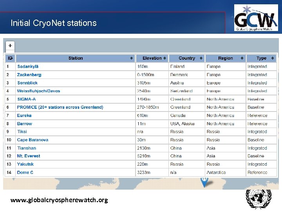Click the Country column header label
Screen dimensions: 282x212
coord(187,58)
